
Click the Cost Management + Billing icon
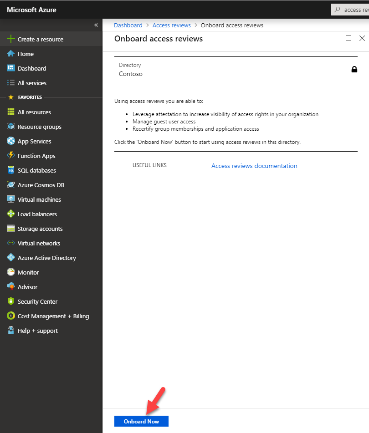pyautogui.click(x=11, y=316)
